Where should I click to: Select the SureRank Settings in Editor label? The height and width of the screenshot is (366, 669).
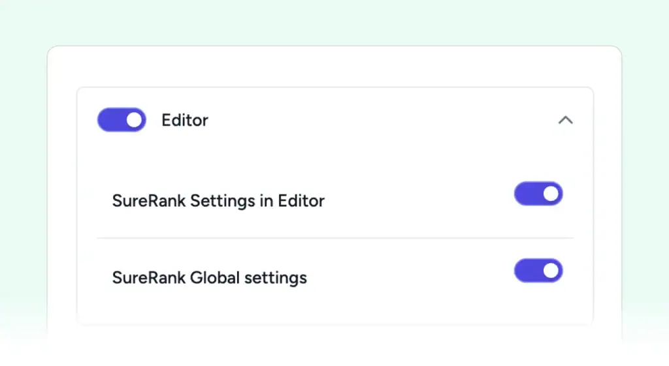(218, 201)
